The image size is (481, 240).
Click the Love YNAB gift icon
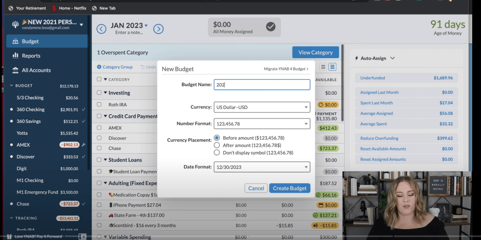coord(9,236)
